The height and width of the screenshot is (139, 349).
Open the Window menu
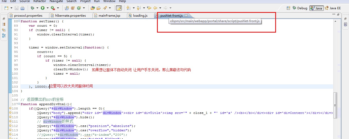point(109,1)
